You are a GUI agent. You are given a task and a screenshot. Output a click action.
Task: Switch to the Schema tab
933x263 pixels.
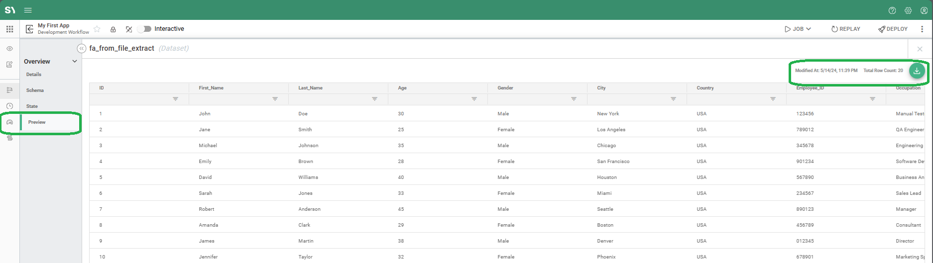point(35,90)
